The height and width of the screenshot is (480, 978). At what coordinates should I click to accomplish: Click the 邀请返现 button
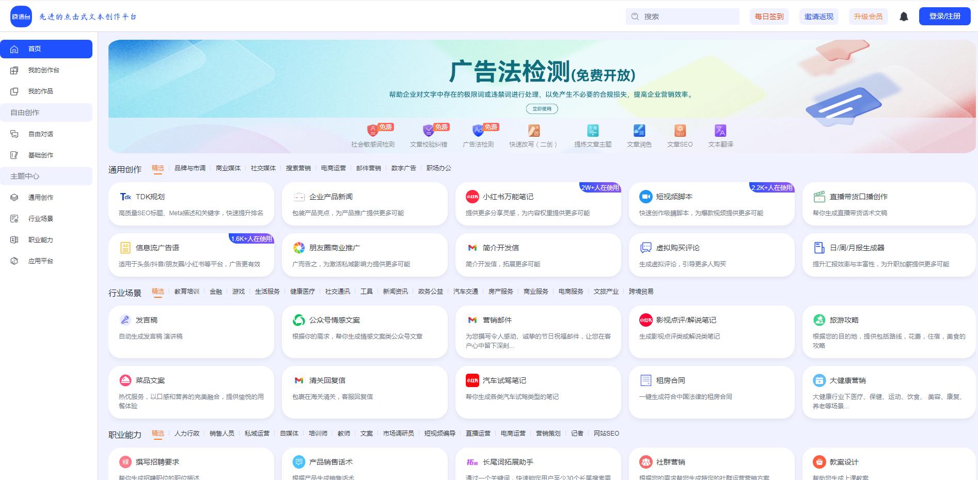tap(819, 17)
